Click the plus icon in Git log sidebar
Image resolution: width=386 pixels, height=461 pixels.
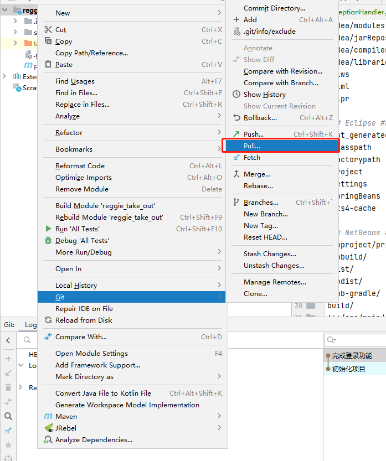[8, 359]
